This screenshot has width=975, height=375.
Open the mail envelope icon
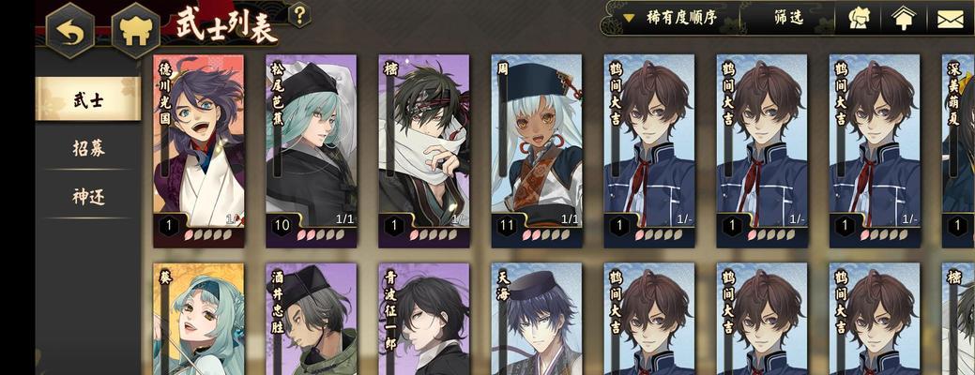pos(950,20)
